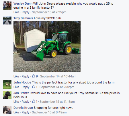
Task: Like Troy Samuels' tractor photo comment
Action: click(x=16, y=76)
